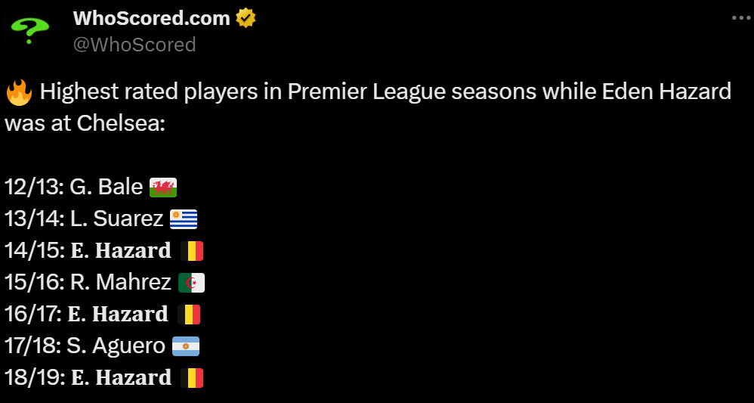Click the Algeria flag beside R. Mahrez
Viewport: 754px width, 403px height.
pyautogui.click(x=191, y=283)
